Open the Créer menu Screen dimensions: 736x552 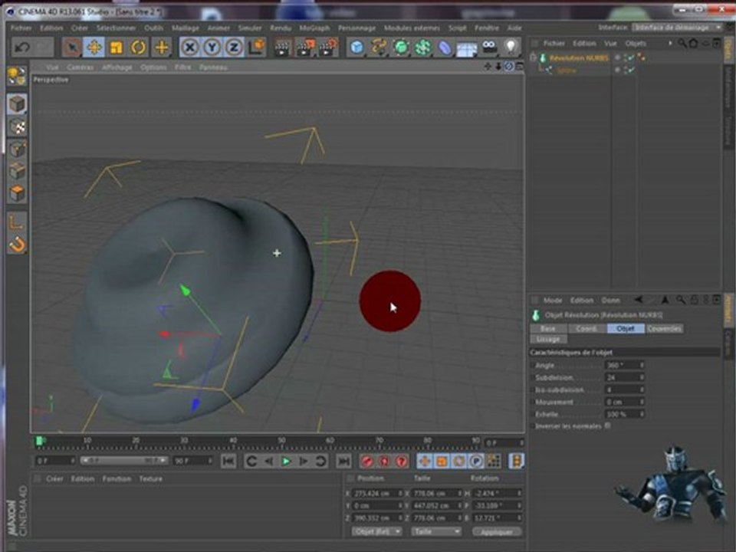pyautogui.click(x=79, y=28)
